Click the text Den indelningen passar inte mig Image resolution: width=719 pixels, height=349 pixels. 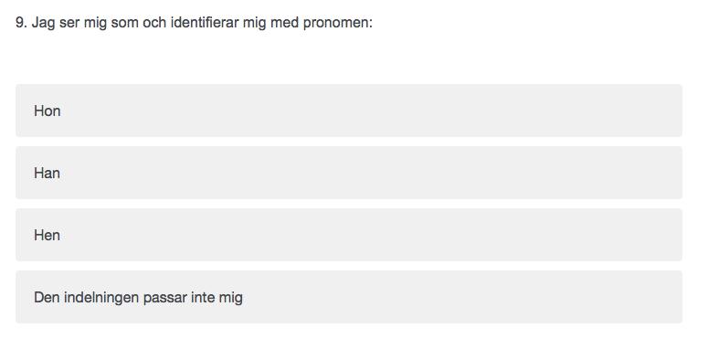click(138, 298)
